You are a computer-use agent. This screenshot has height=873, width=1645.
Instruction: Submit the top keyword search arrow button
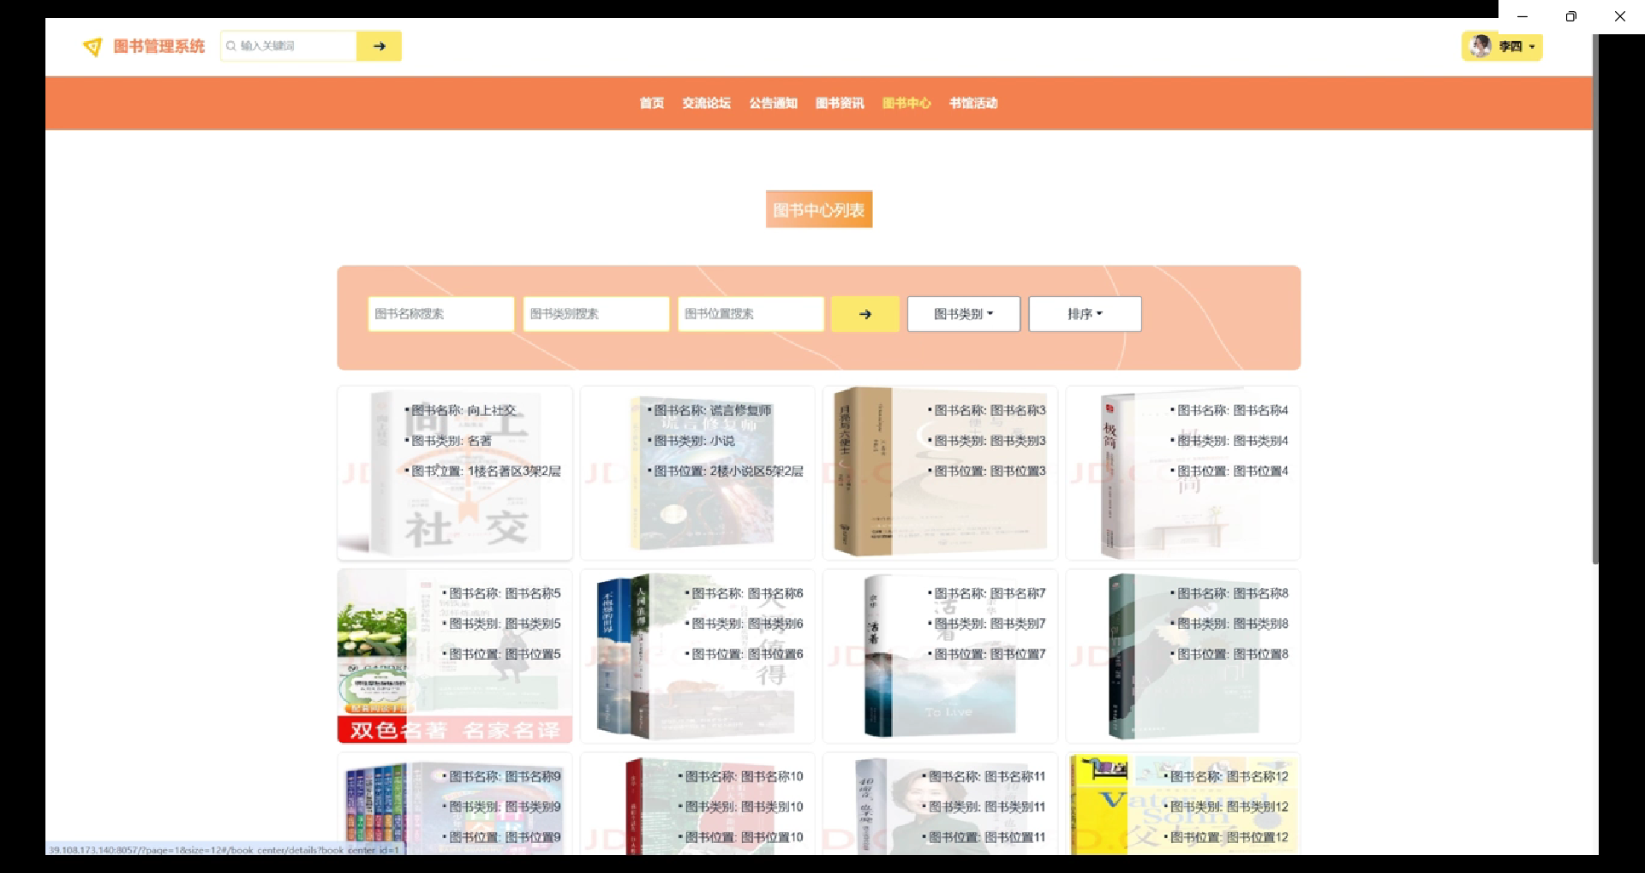click(379, 46)
